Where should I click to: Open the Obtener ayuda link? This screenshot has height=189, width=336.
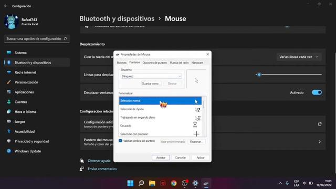point(99,161)
